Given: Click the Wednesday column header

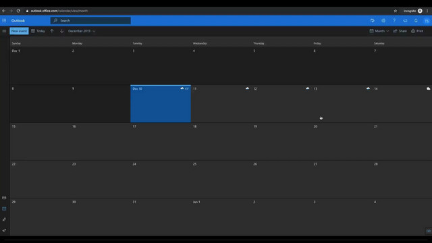Looking at the screenshot, I should 200,43.
